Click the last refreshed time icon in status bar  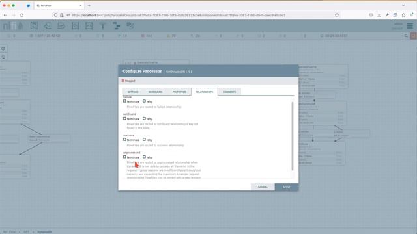pyautogui.click(x=322, y=36)
